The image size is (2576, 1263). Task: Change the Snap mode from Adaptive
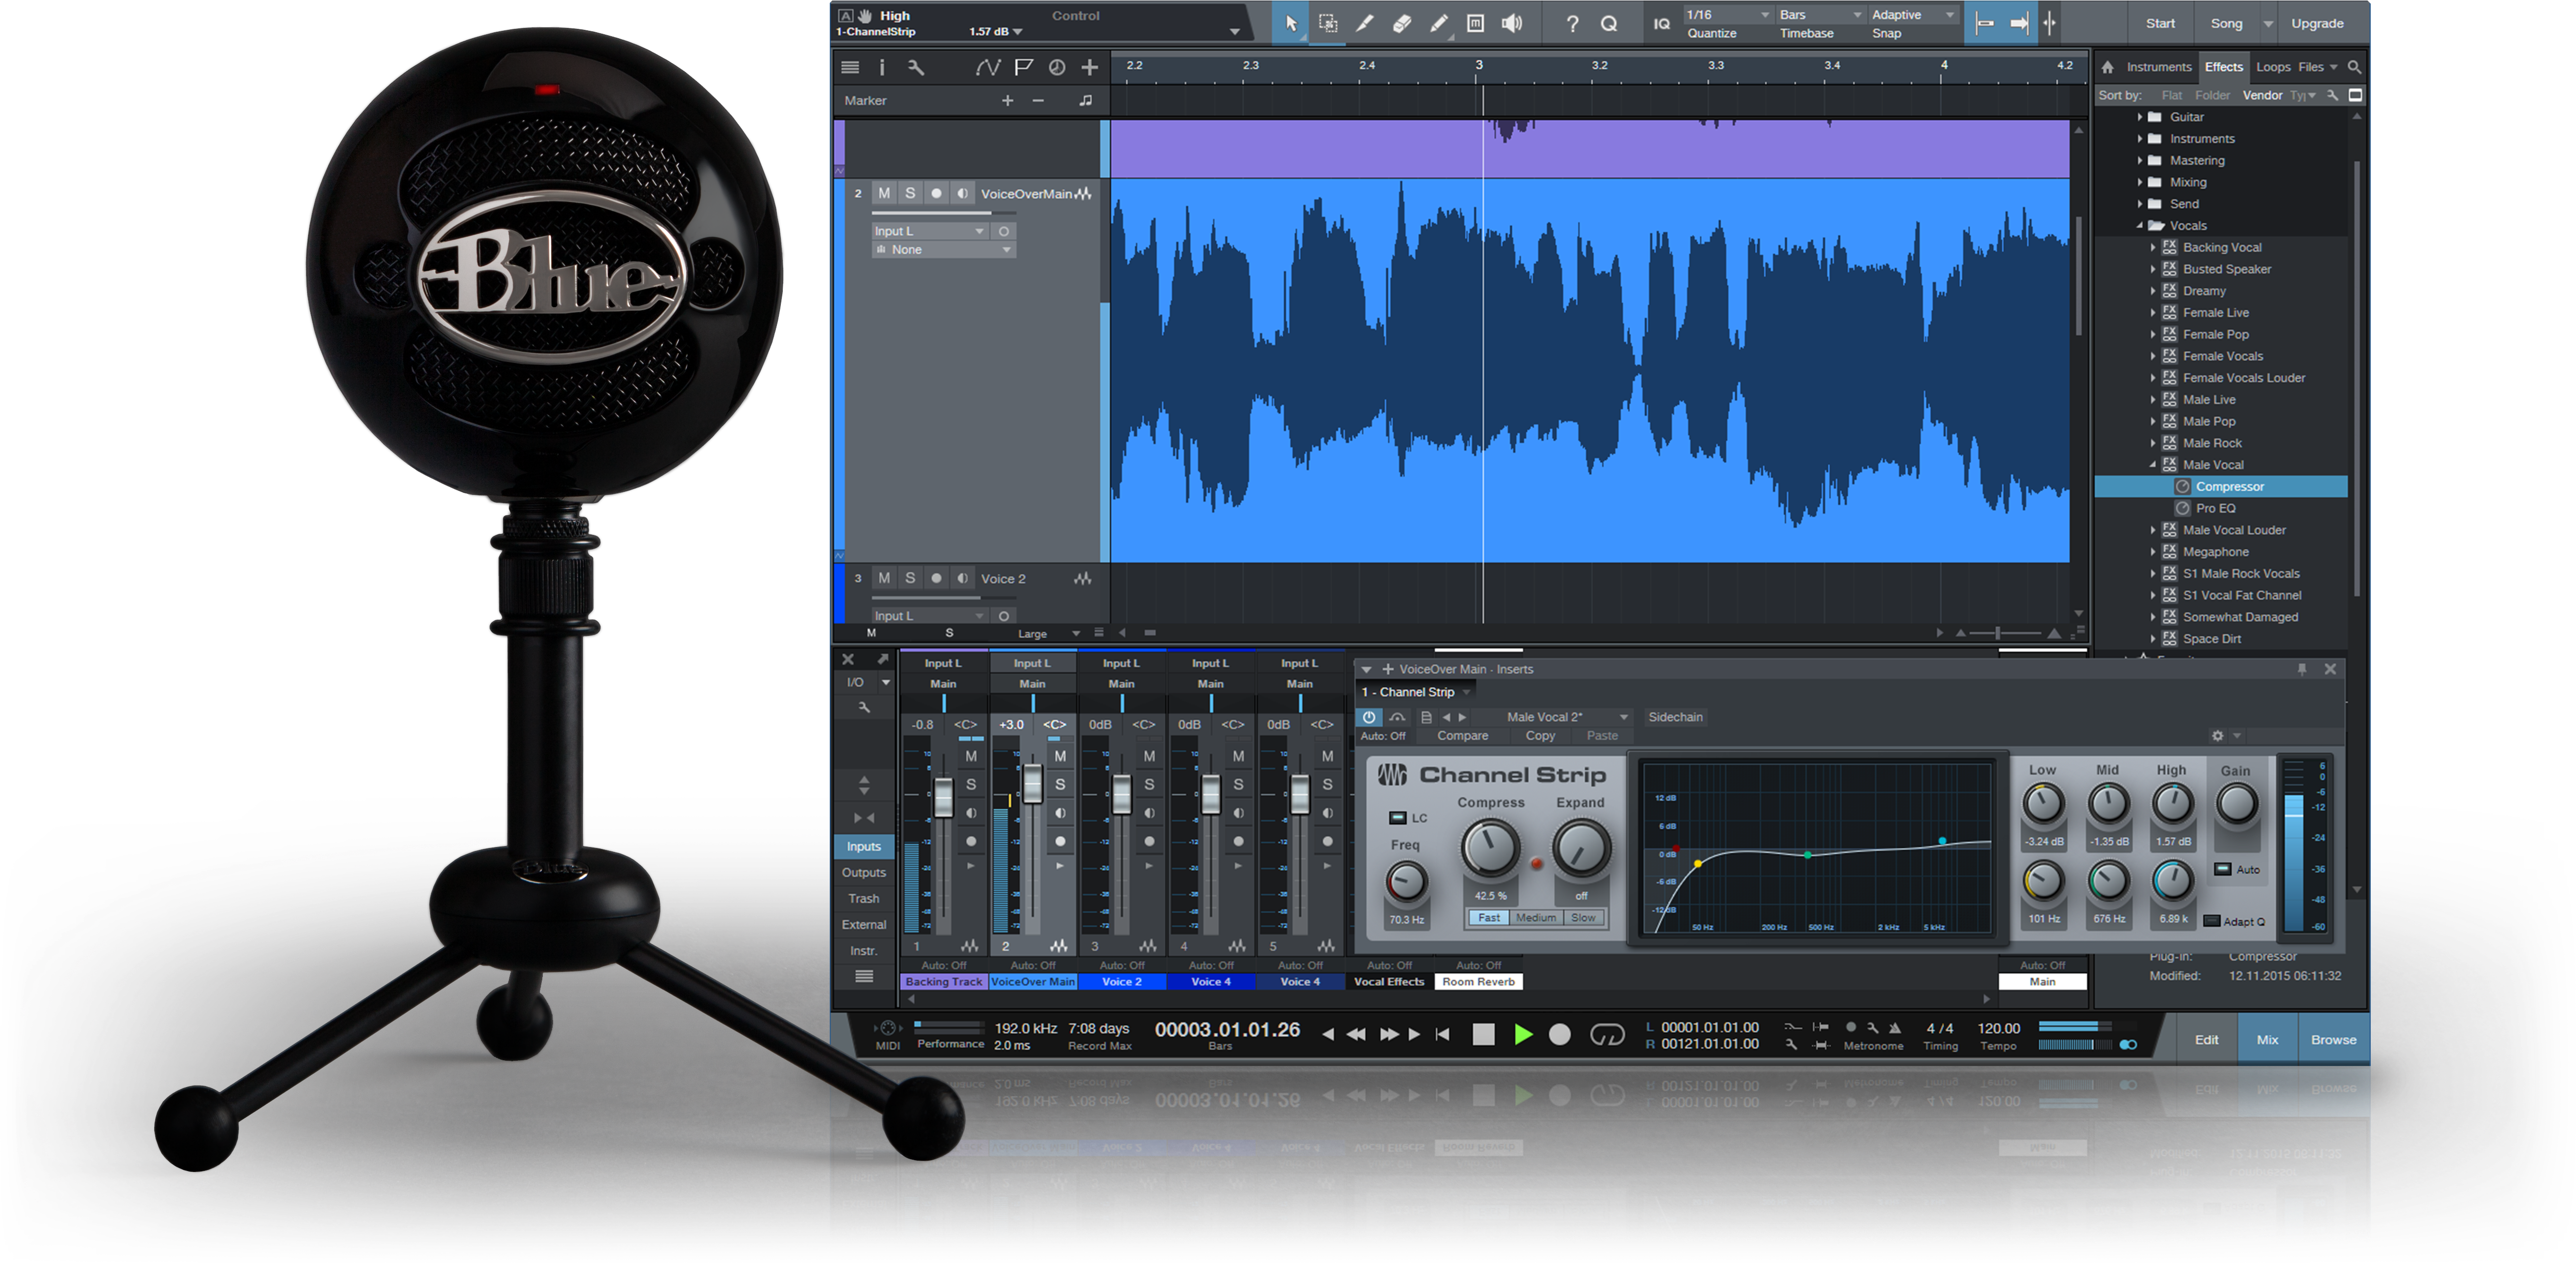[1911, 14]
